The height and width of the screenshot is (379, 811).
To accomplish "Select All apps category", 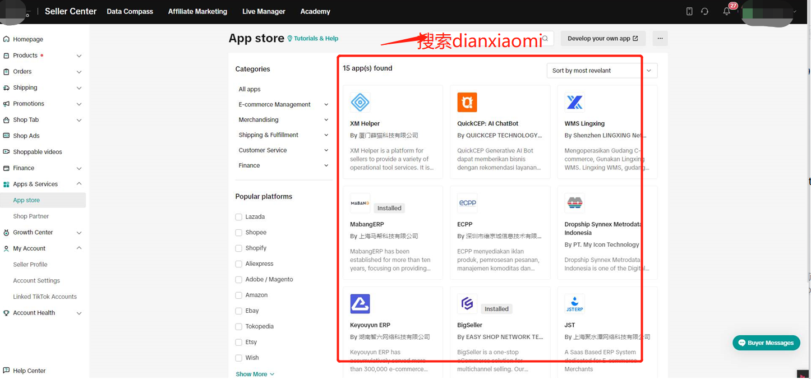I will [x=250, y=89].
